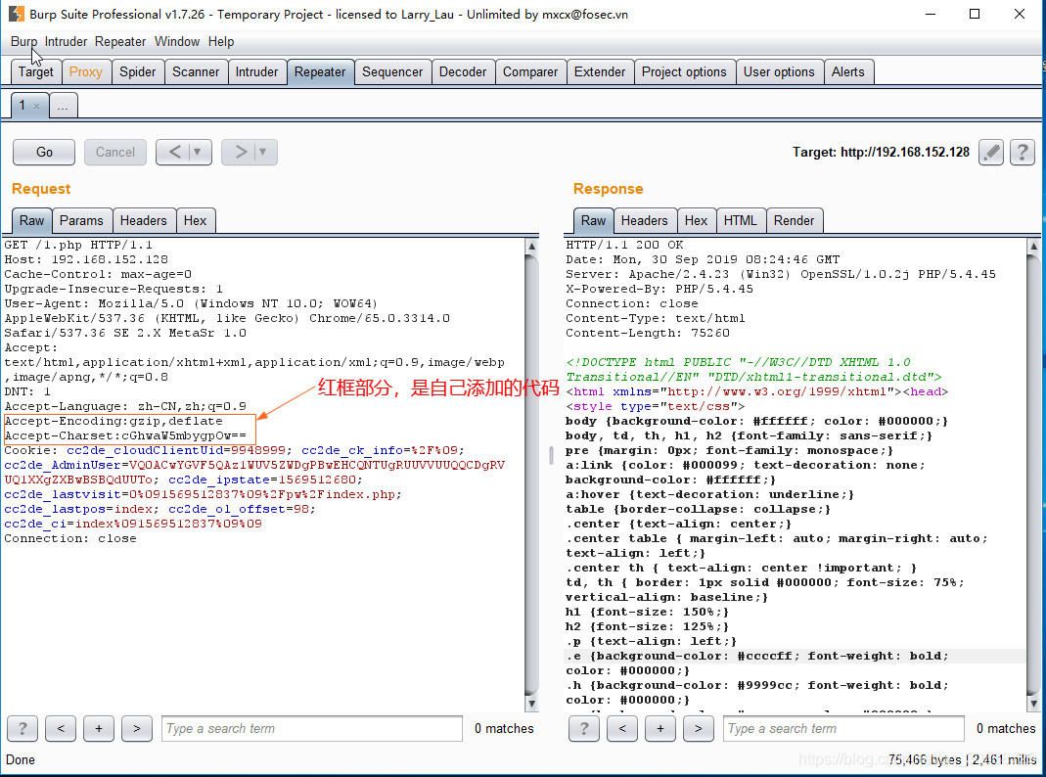Jump to previous match in response search
Screen dimensions: 1046x777
[x=622, y=728]
